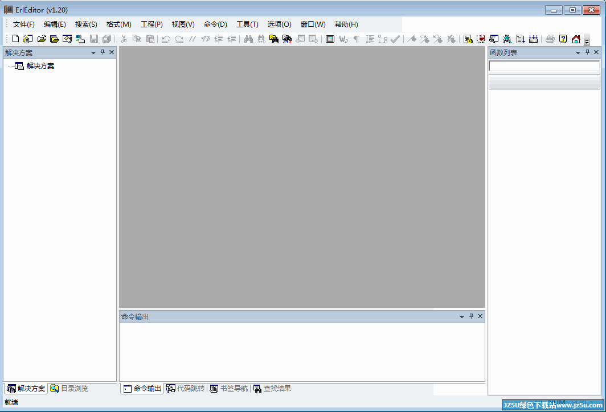Close the 函数列表 panel

pyautogui.click(x=596, y=52)
